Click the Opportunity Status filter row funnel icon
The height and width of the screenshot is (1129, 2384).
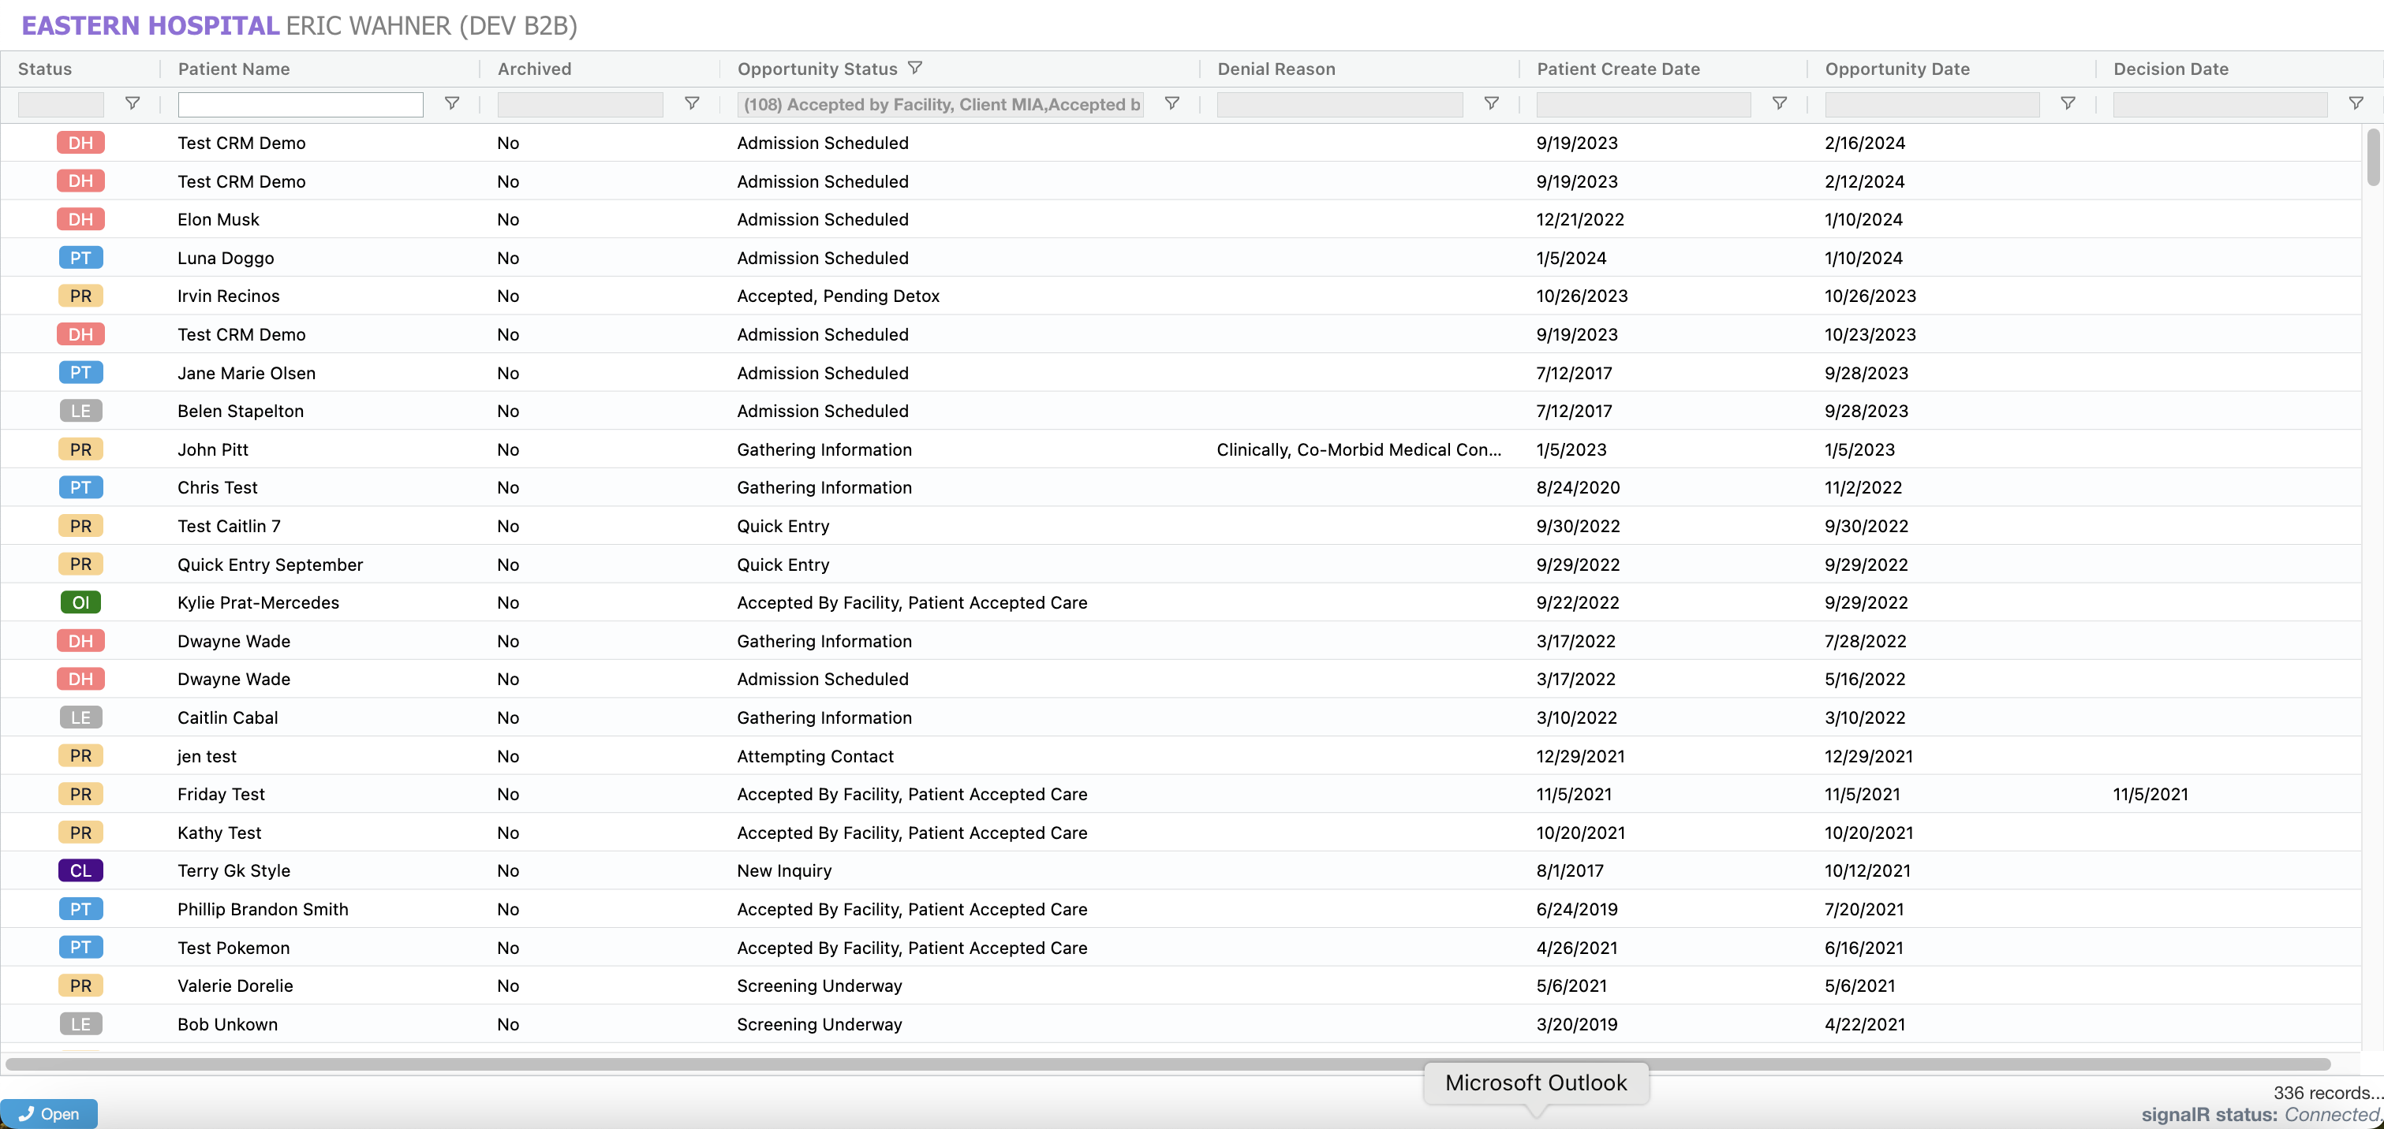1171,103
